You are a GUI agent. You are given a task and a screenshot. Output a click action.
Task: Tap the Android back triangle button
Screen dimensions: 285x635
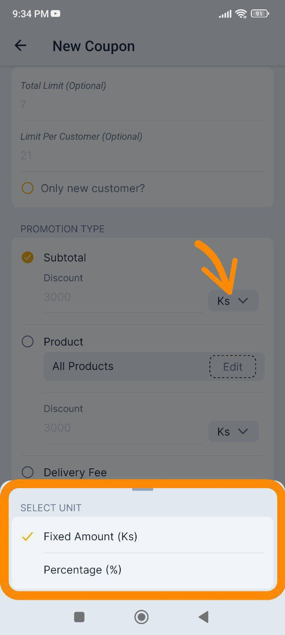(203, 617)
